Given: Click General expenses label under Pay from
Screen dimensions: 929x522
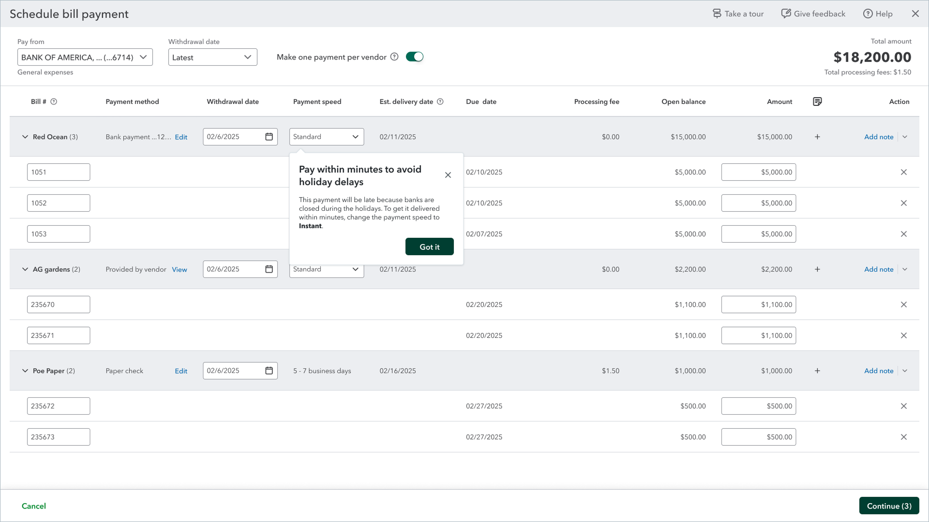Looking at the screenshot, I should click(45, 72).
